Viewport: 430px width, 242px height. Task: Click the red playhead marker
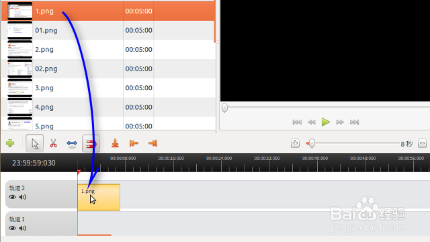click(x=79, y=172)
